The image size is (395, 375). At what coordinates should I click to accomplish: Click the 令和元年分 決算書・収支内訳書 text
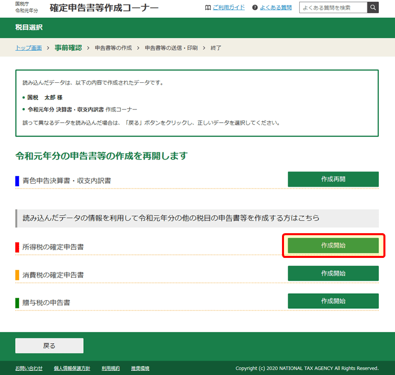pyautogui.click(x=66, y=110)
